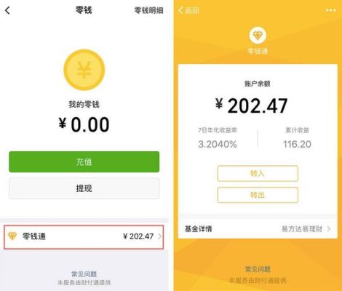Click the 转出 transfer-out button
The image size is (342, 291).
258,195
